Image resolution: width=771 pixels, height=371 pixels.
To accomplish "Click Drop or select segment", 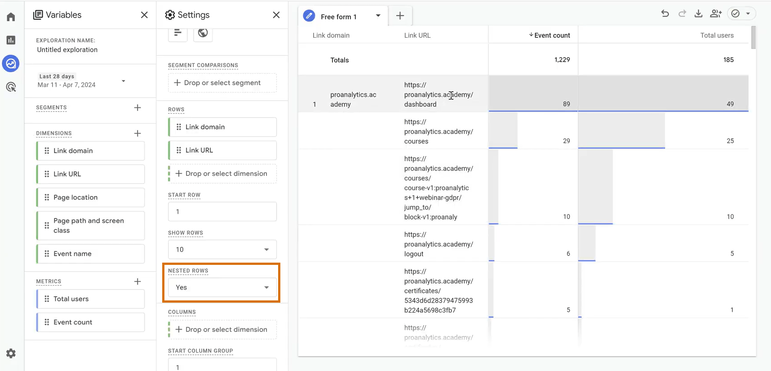I will [x=222, y=83].
